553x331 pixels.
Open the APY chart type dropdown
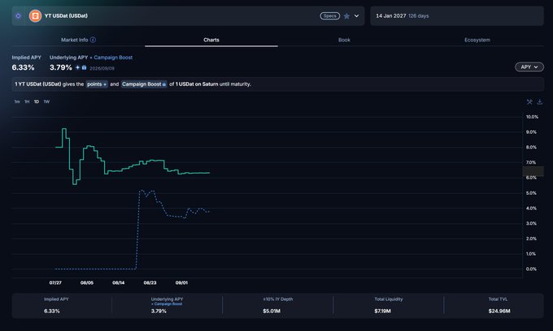[529, 67]
